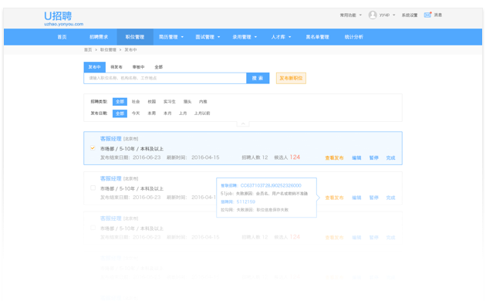Collapse the filter panel with the up chevron
This screenshot has height=301, width=486.
243,123
